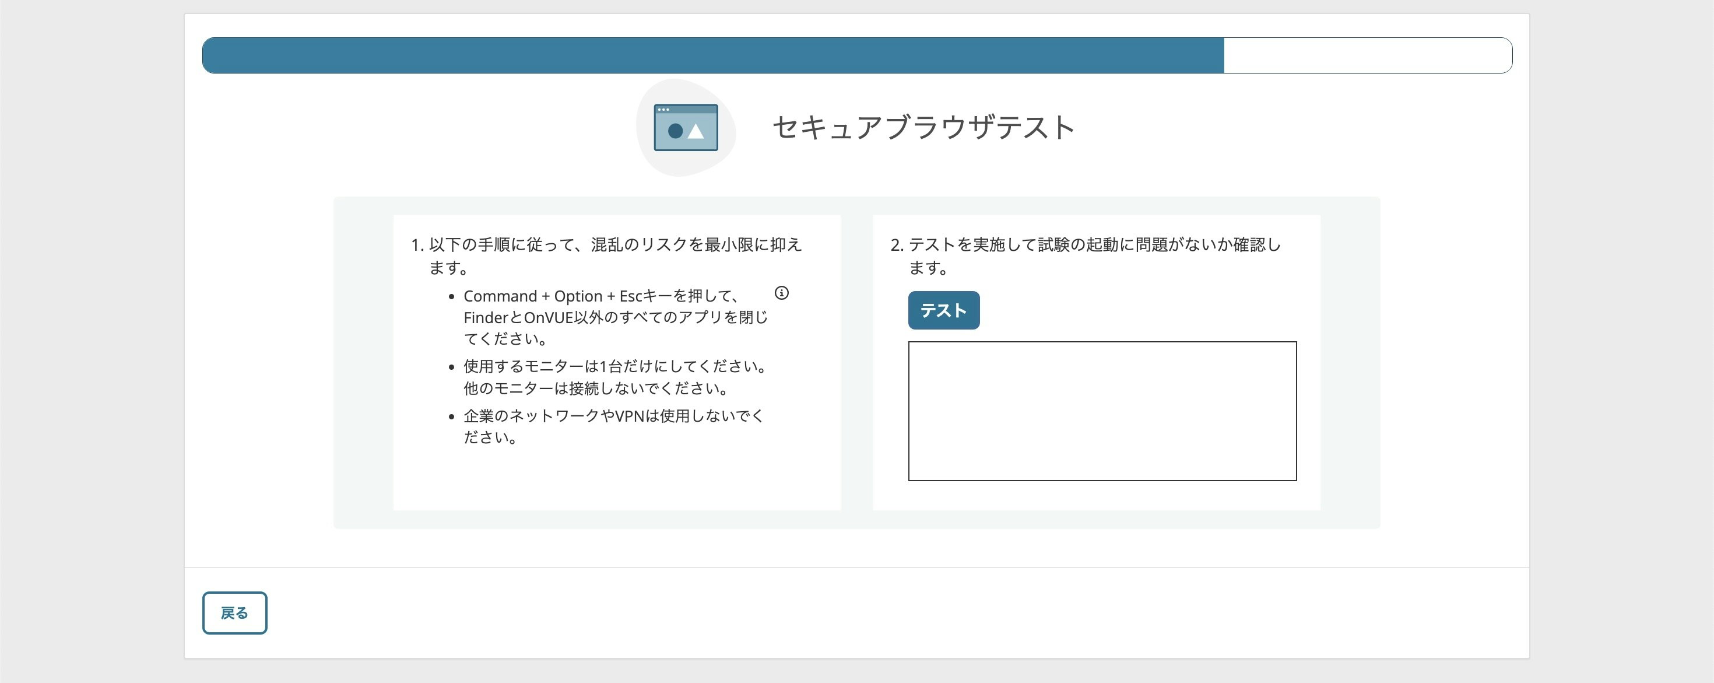
Task: Click blank area below bullets in left card
Action: [616, 479]
